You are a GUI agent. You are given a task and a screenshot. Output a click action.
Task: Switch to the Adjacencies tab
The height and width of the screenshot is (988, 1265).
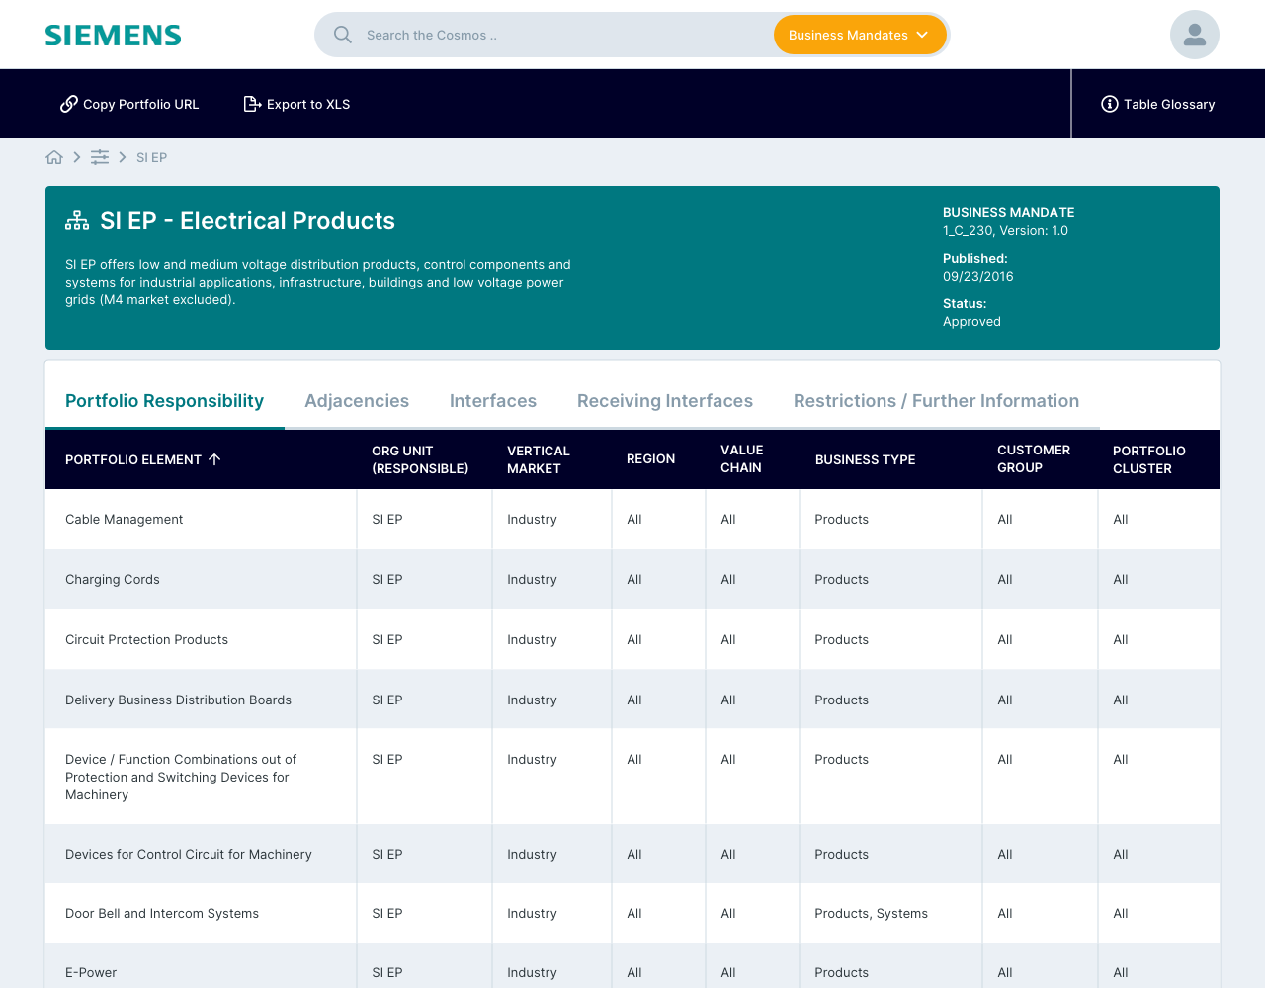(356, 401)
